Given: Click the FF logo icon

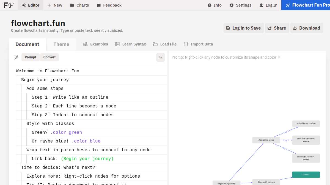Looking at the screenshot, I should pos(9,5).
